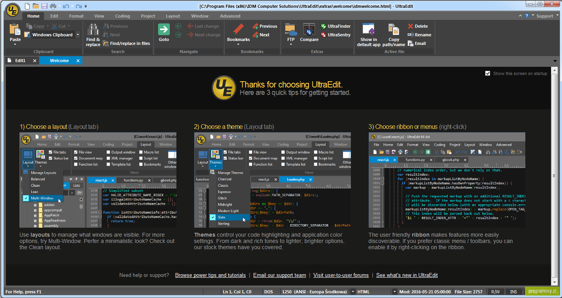This screenshot has width=562, height=298.
Task: Expand the FTP dropdown arrow
Action: pos(291,44)
